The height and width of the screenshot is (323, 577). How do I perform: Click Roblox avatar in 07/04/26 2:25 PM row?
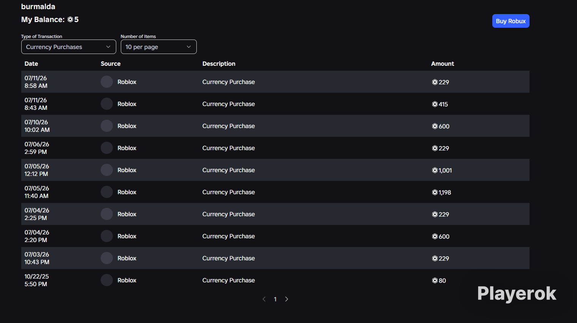107,214
